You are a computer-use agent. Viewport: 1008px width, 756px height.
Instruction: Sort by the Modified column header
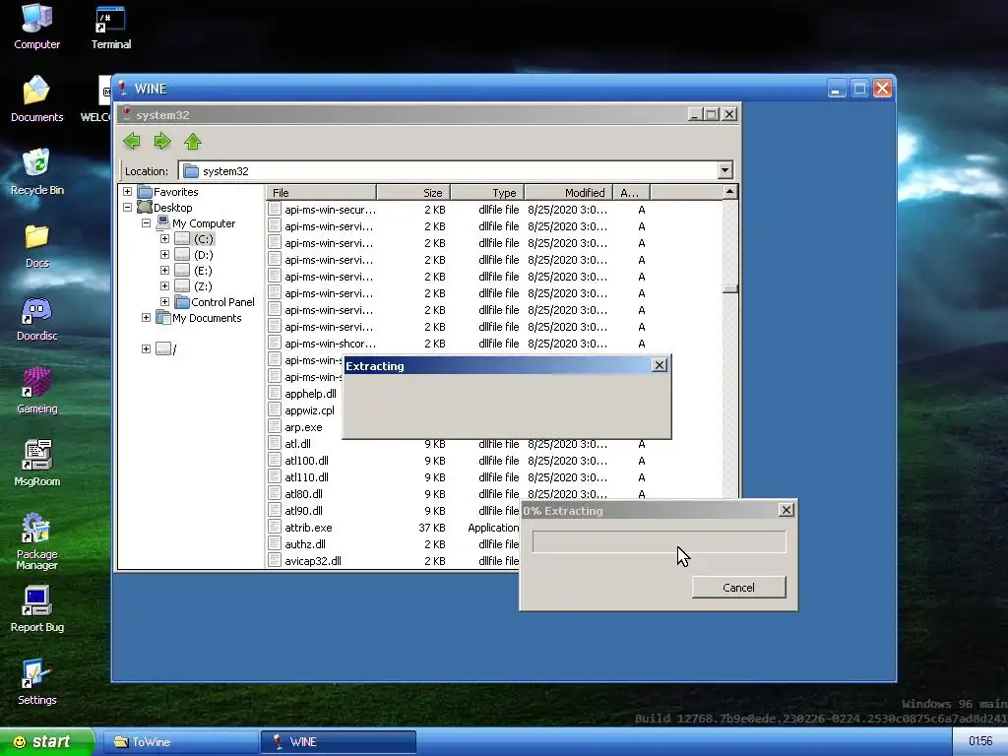(x=568, y=192)
